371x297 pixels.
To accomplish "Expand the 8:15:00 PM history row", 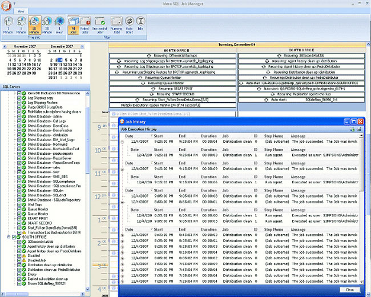I will [x=122, y=252].
